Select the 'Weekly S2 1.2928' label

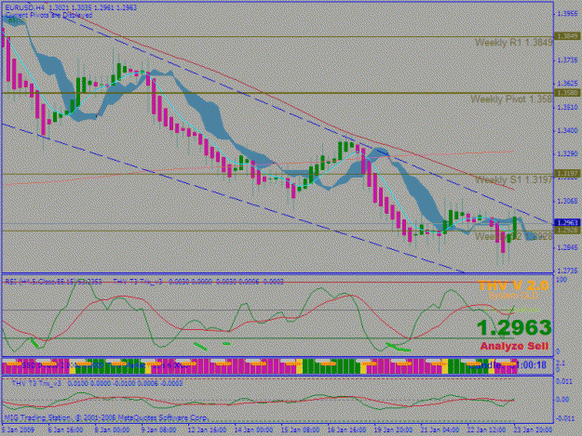(514, 236)
